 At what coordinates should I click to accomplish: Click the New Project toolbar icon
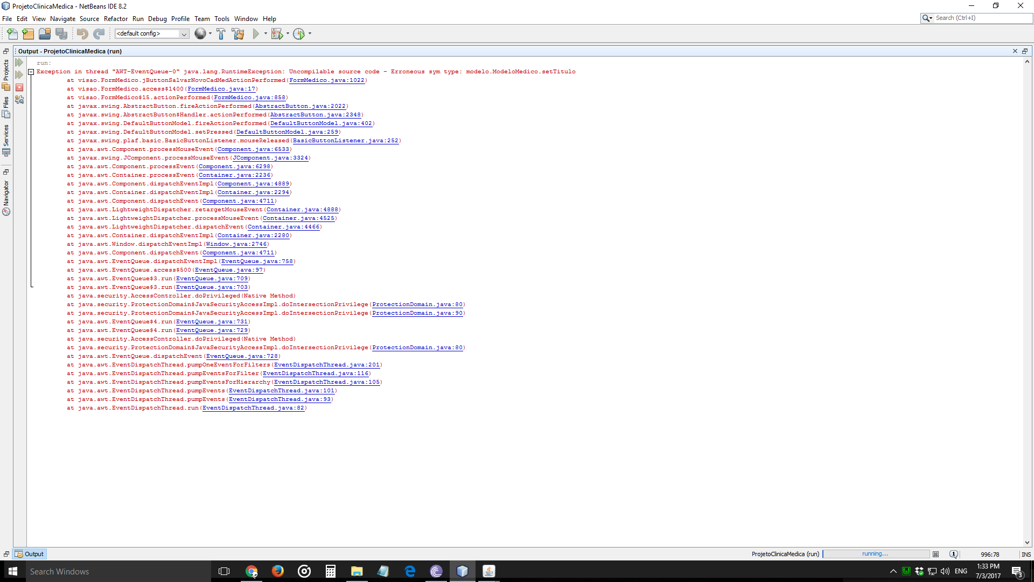point(28,34)
